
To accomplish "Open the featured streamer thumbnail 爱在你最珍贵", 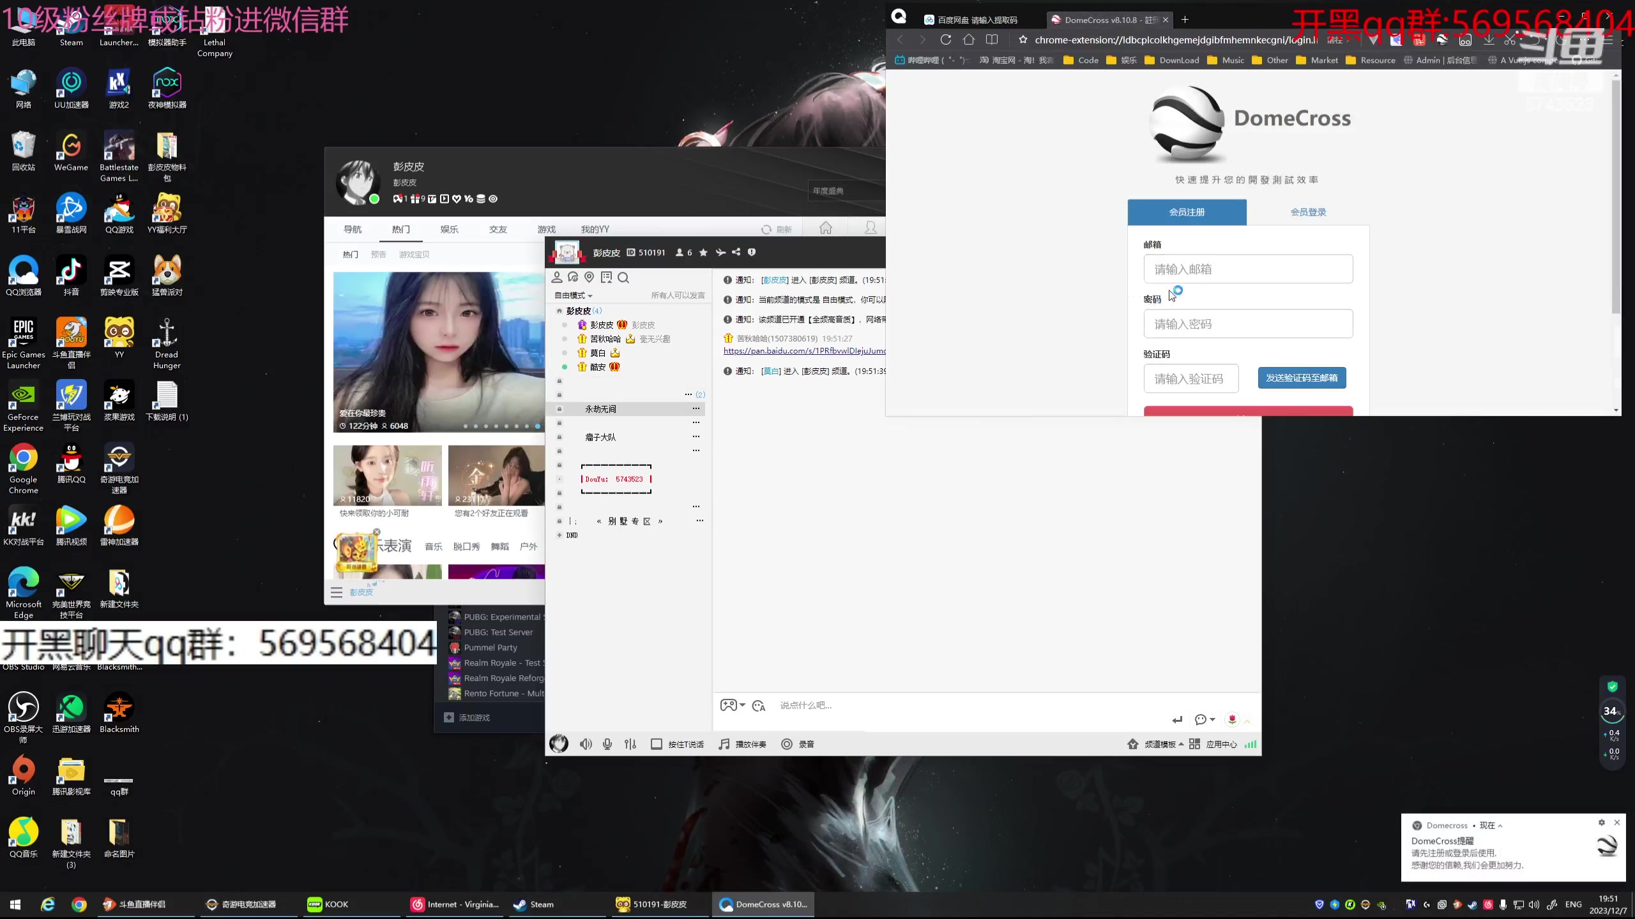I will tap(439, 352).
